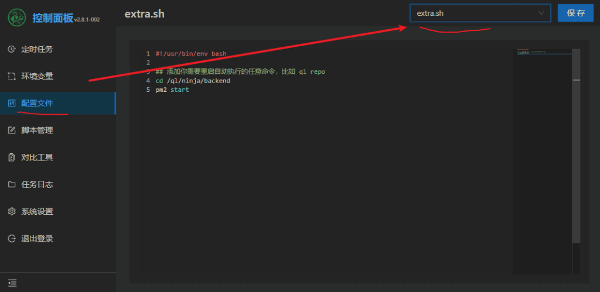Click line number 4 in gutter
This screenshot has width=600, height=292.
point(148,81)
